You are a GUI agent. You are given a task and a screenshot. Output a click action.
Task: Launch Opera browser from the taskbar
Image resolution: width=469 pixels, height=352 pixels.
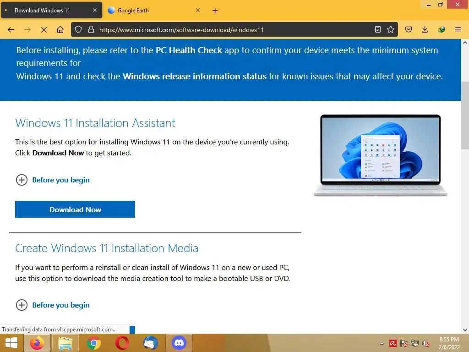[122, 343]
